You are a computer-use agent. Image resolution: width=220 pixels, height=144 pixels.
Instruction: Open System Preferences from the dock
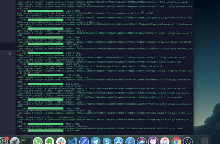click(3, 141)
